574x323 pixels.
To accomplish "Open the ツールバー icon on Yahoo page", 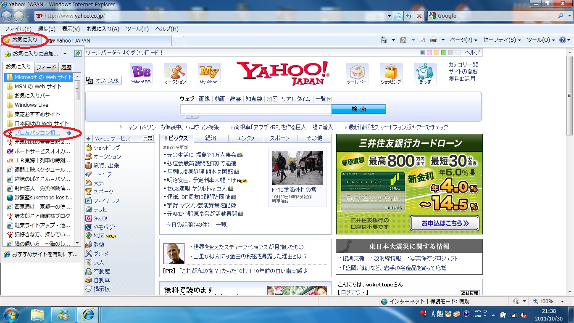I will click(x=357, y=74).
